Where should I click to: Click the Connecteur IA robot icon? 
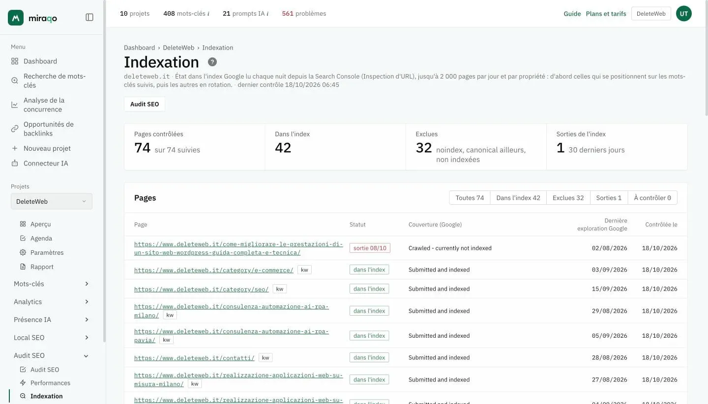point(15,163)
